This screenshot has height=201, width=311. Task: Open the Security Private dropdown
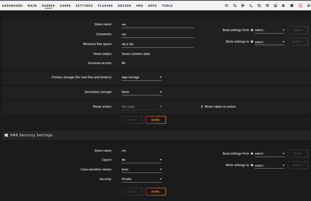point(142,179)
